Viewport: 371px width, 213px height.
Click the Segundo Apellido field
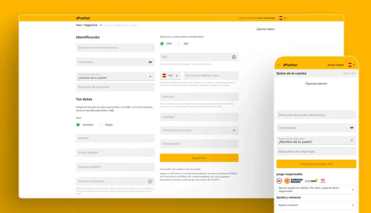[115, 167]
